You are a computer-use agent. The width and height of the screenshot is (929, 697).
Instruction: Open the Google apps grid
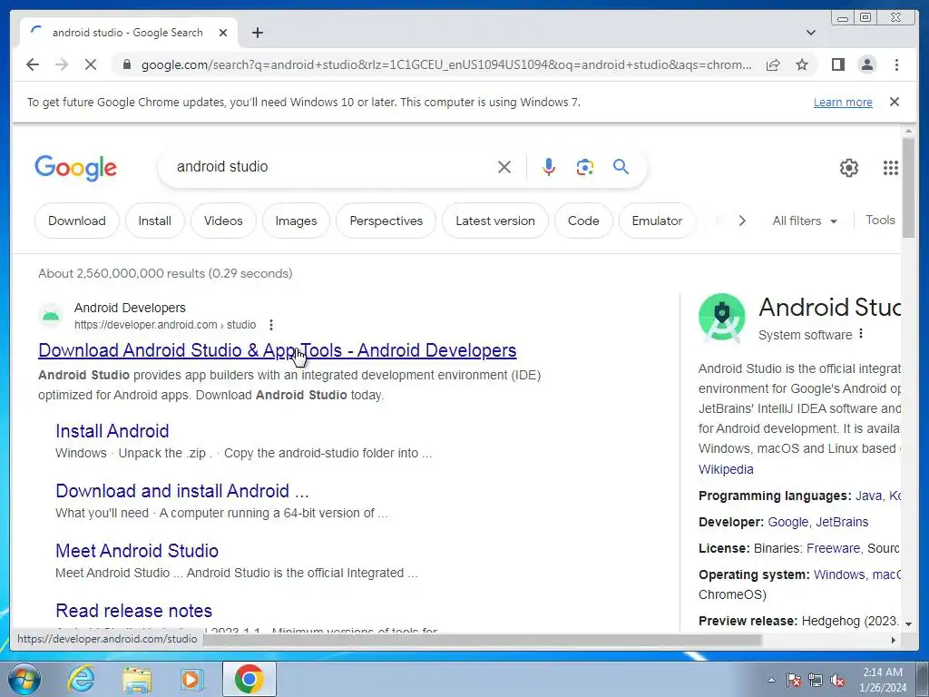click(891, 168)
